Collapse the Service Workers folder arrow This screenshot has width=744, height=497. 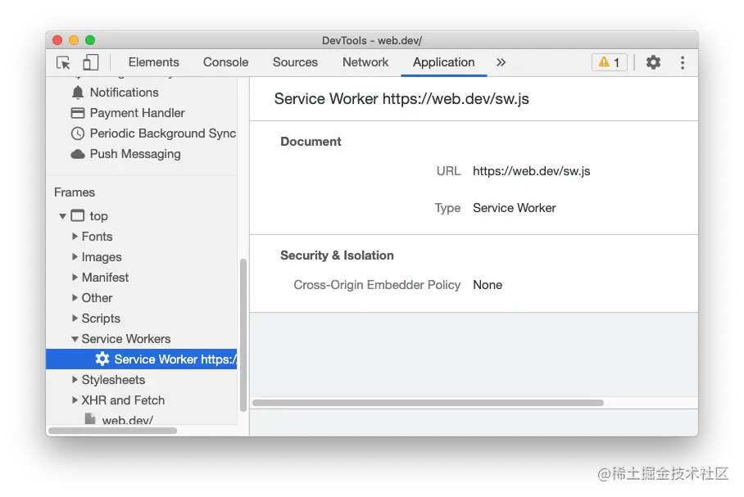click(75, 339)
